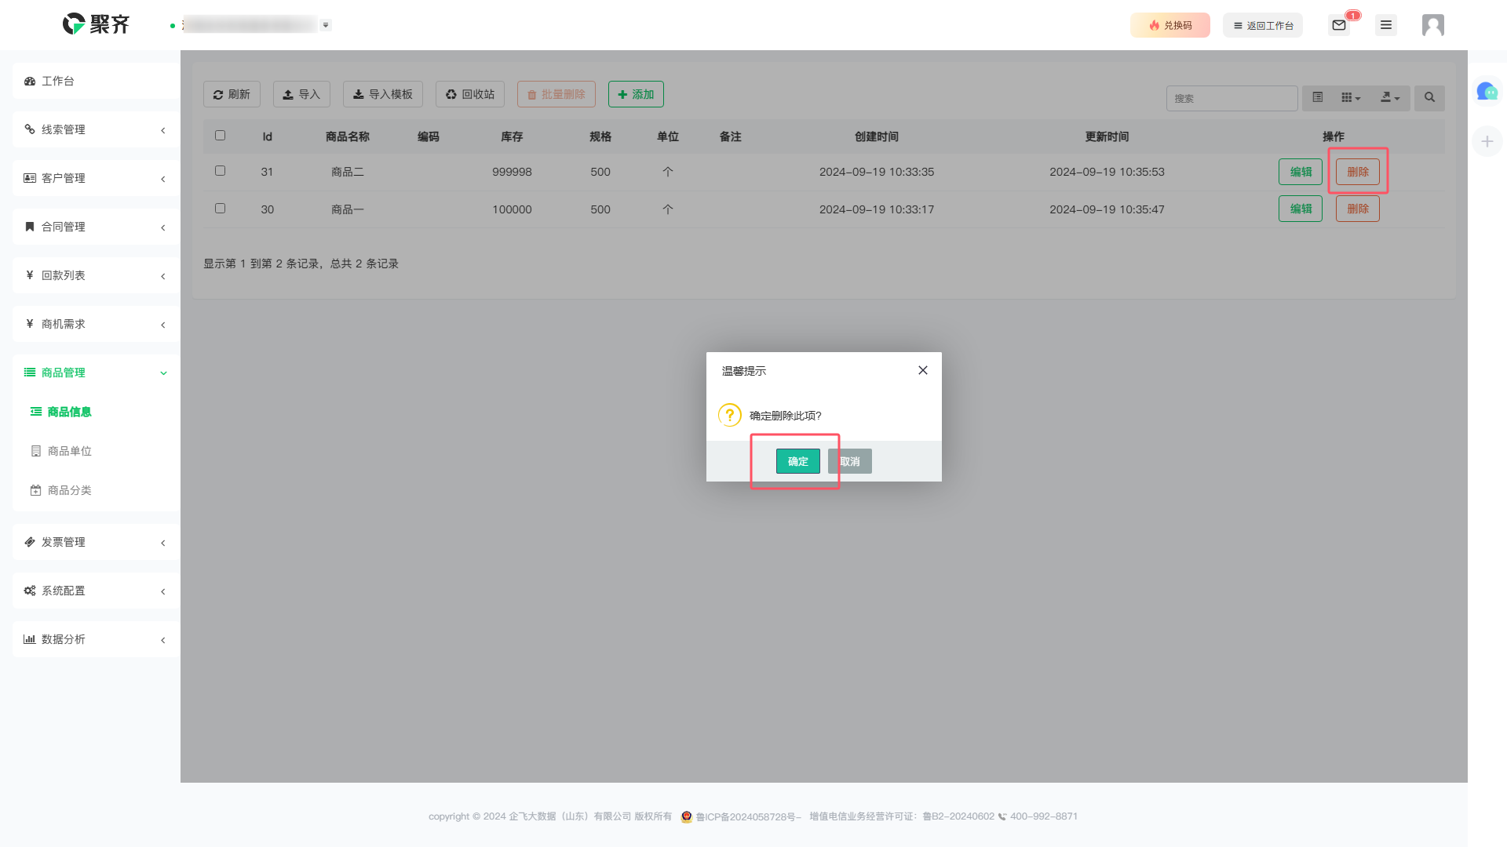Click 返回工作台 button
This screenshot has width=1507, height=847.
pos(1263,25)
